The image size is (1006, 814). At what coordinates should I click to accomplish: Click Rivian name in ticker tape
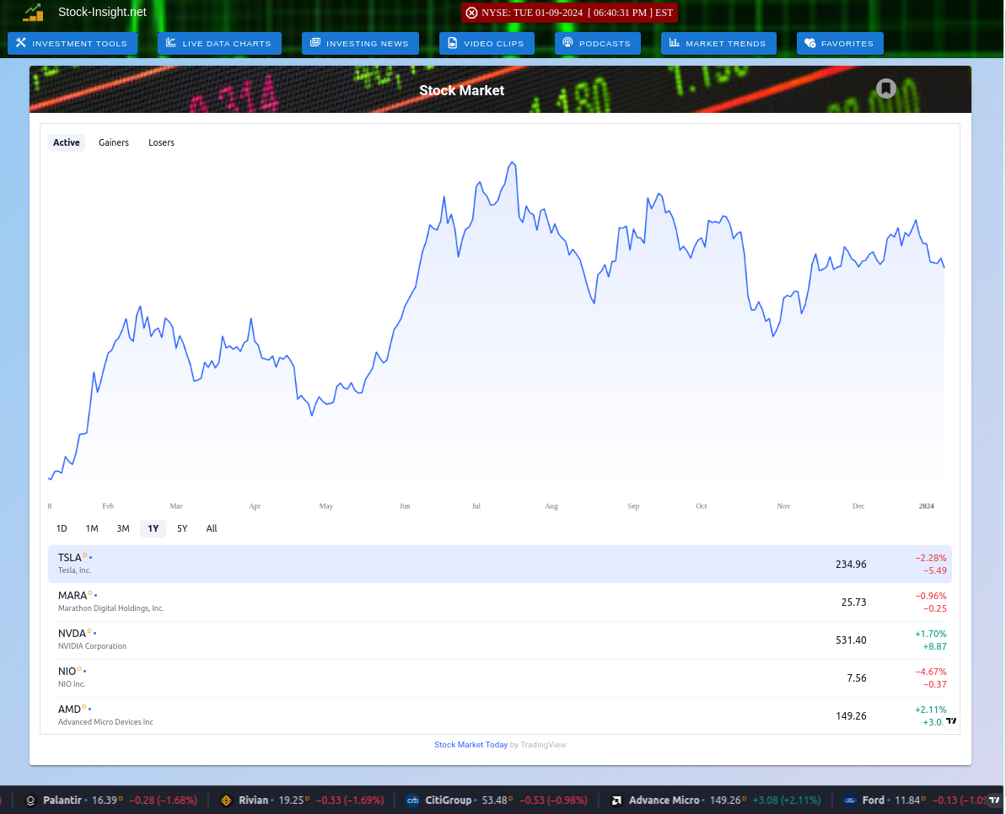coord(254,801)
